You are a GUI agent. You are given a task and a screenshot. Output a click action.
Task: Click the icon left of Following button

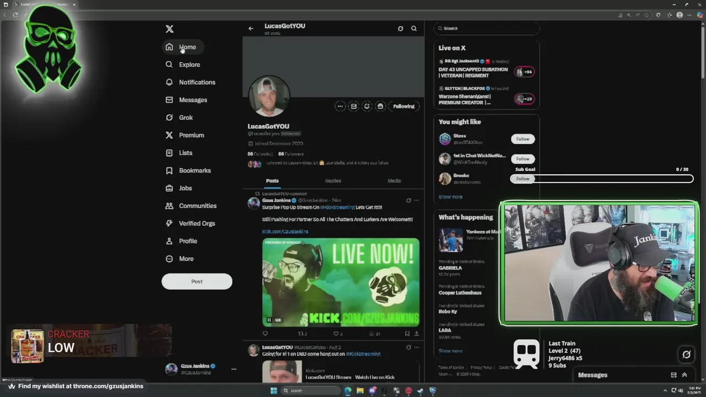point(380,106)
